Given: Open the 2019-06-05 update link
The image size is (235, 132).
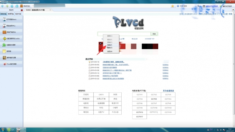Looking at the screenshot, I should click(x=116, y=65).
